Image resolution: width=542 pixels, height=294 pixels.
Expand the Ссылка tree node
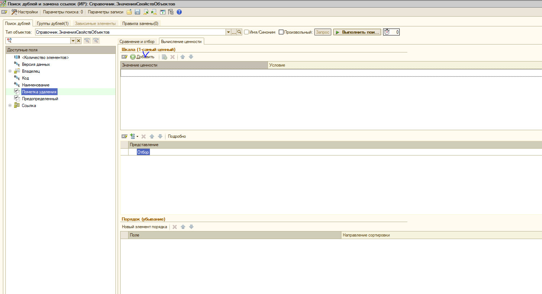pyautogui.click(x=10, y=106)
